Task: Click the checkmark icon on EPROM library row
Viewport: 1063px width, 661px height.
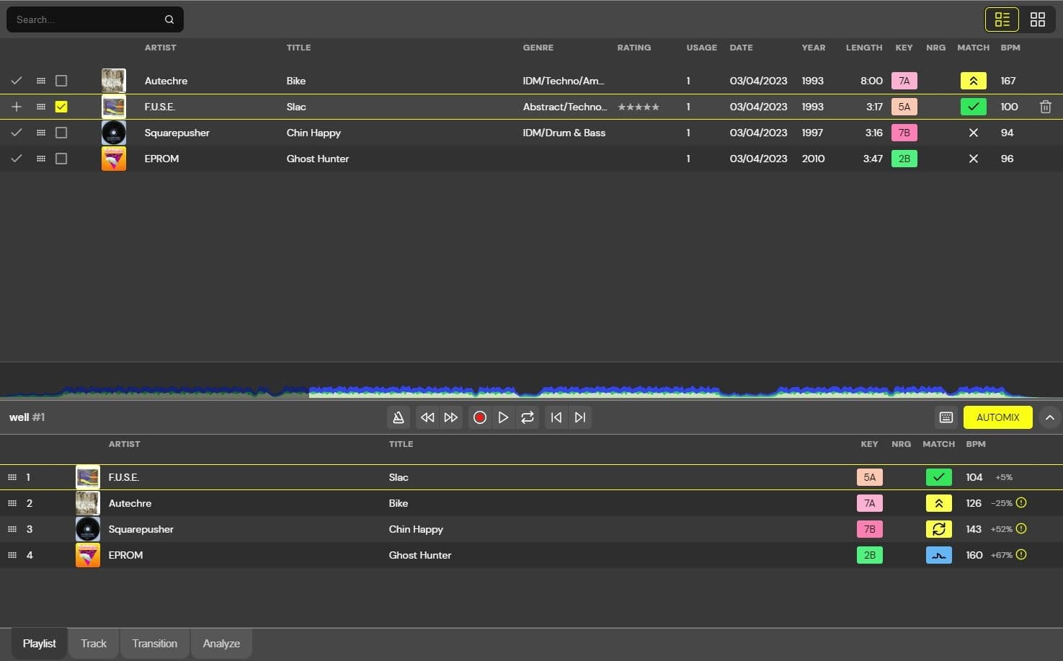Action: [x=17, y=159]
